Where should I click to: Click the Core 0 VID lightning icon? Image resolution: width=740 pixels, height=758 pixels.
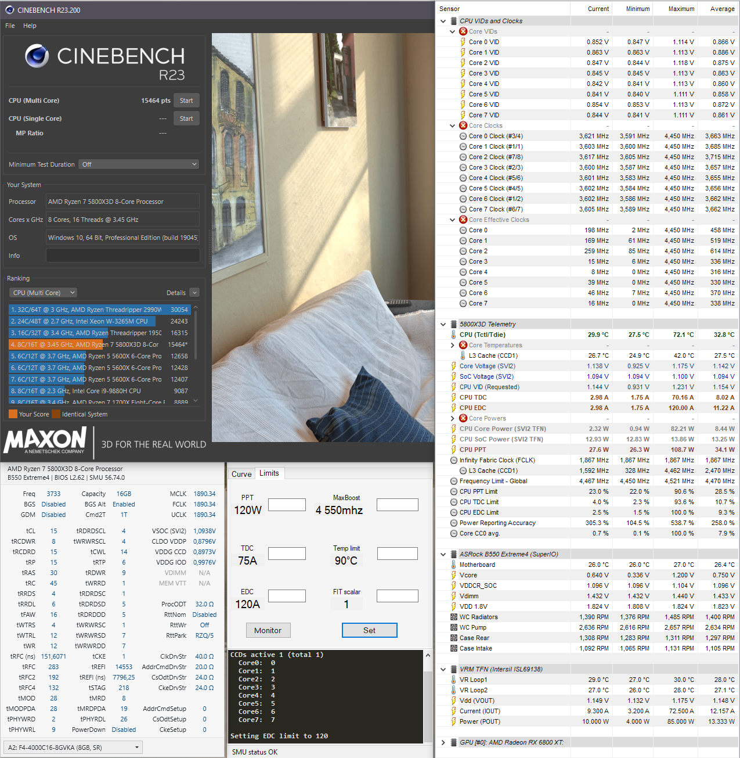[x=463, y=42]
